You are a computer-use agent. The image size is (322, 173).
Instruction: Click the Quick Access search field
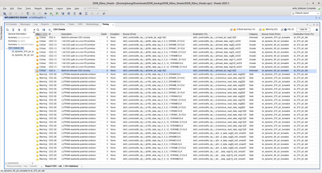[96, 8]
